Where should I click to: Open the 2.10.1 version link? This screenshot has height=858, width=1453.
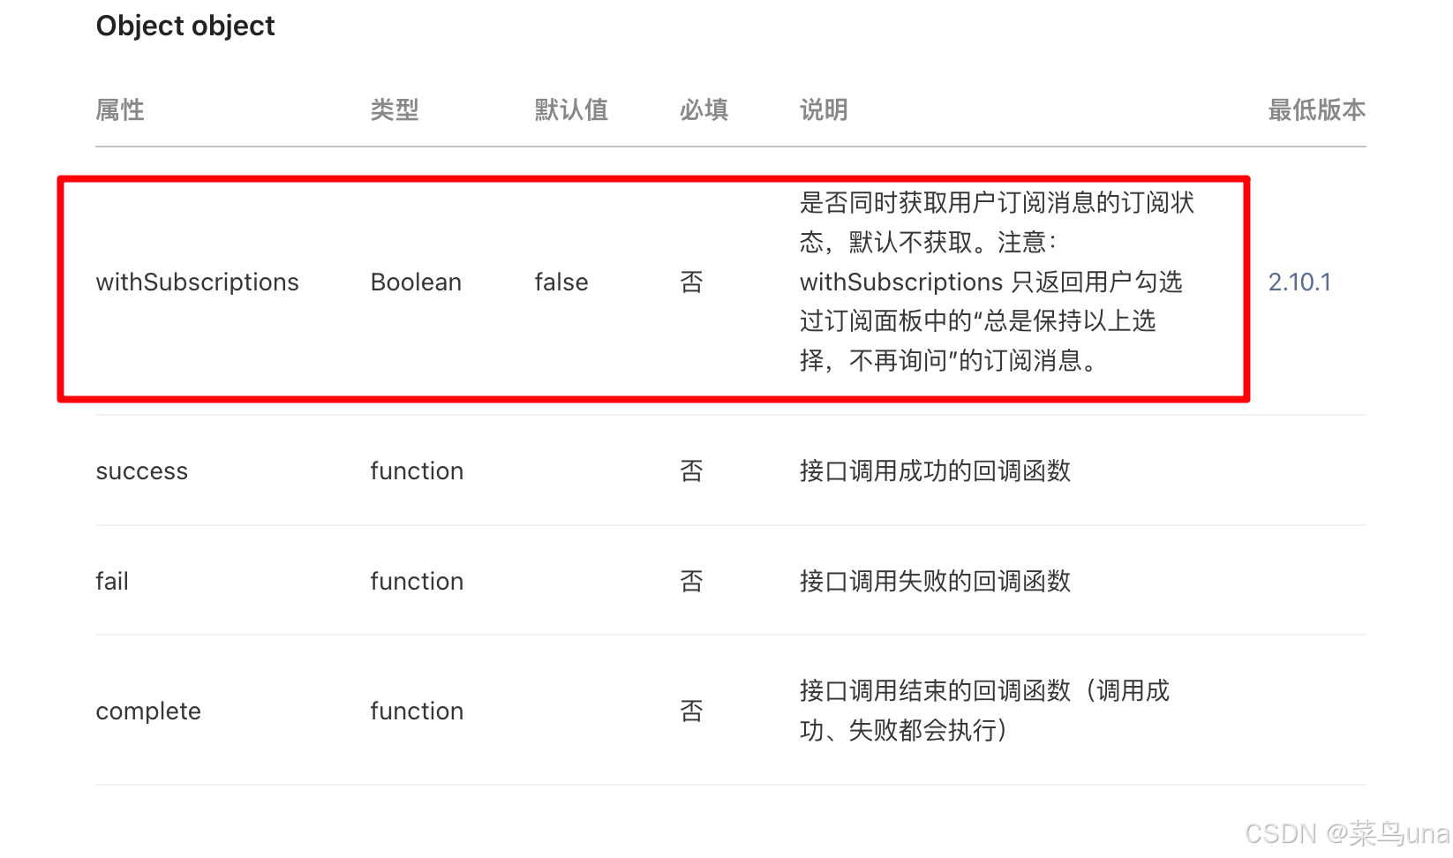pos(1299,282)
